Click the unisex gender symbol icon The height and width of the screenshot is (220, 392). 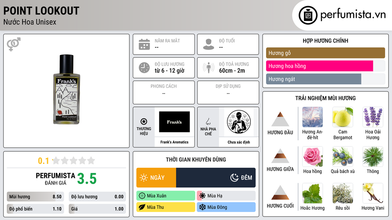[14, 44]
